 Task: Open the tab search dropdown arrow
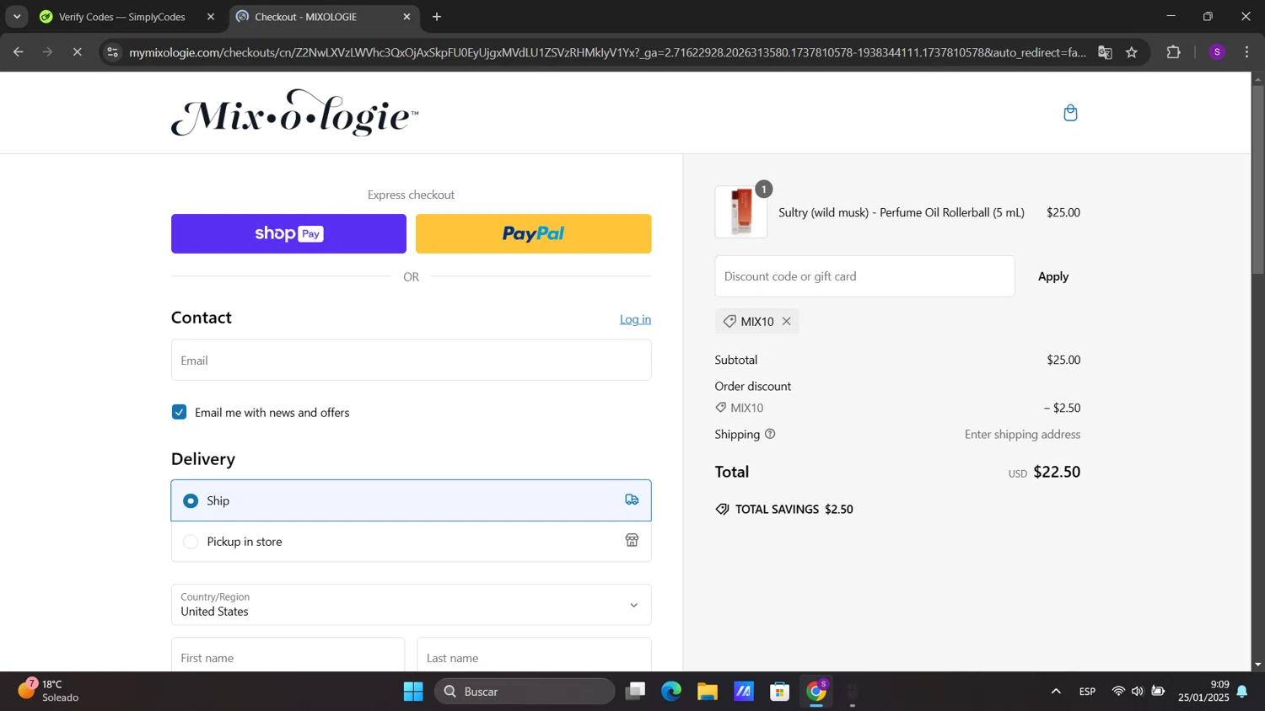(x=17, y=17)
